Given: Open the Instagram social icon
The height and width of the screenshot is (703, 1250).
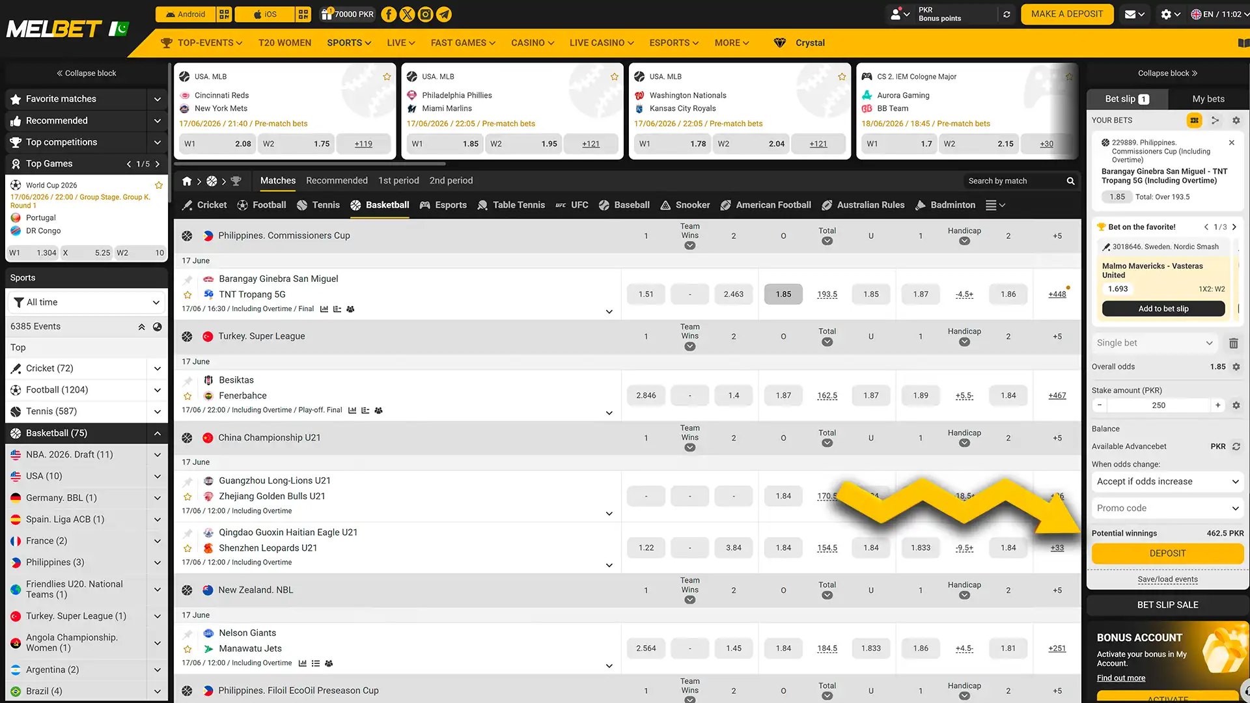Looking at the screenshot, I should (425, 14).
